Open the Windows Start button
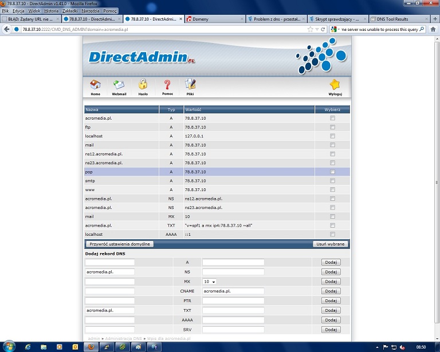The width and height of the screenshot is (440, 352). (x=9, y=346)
